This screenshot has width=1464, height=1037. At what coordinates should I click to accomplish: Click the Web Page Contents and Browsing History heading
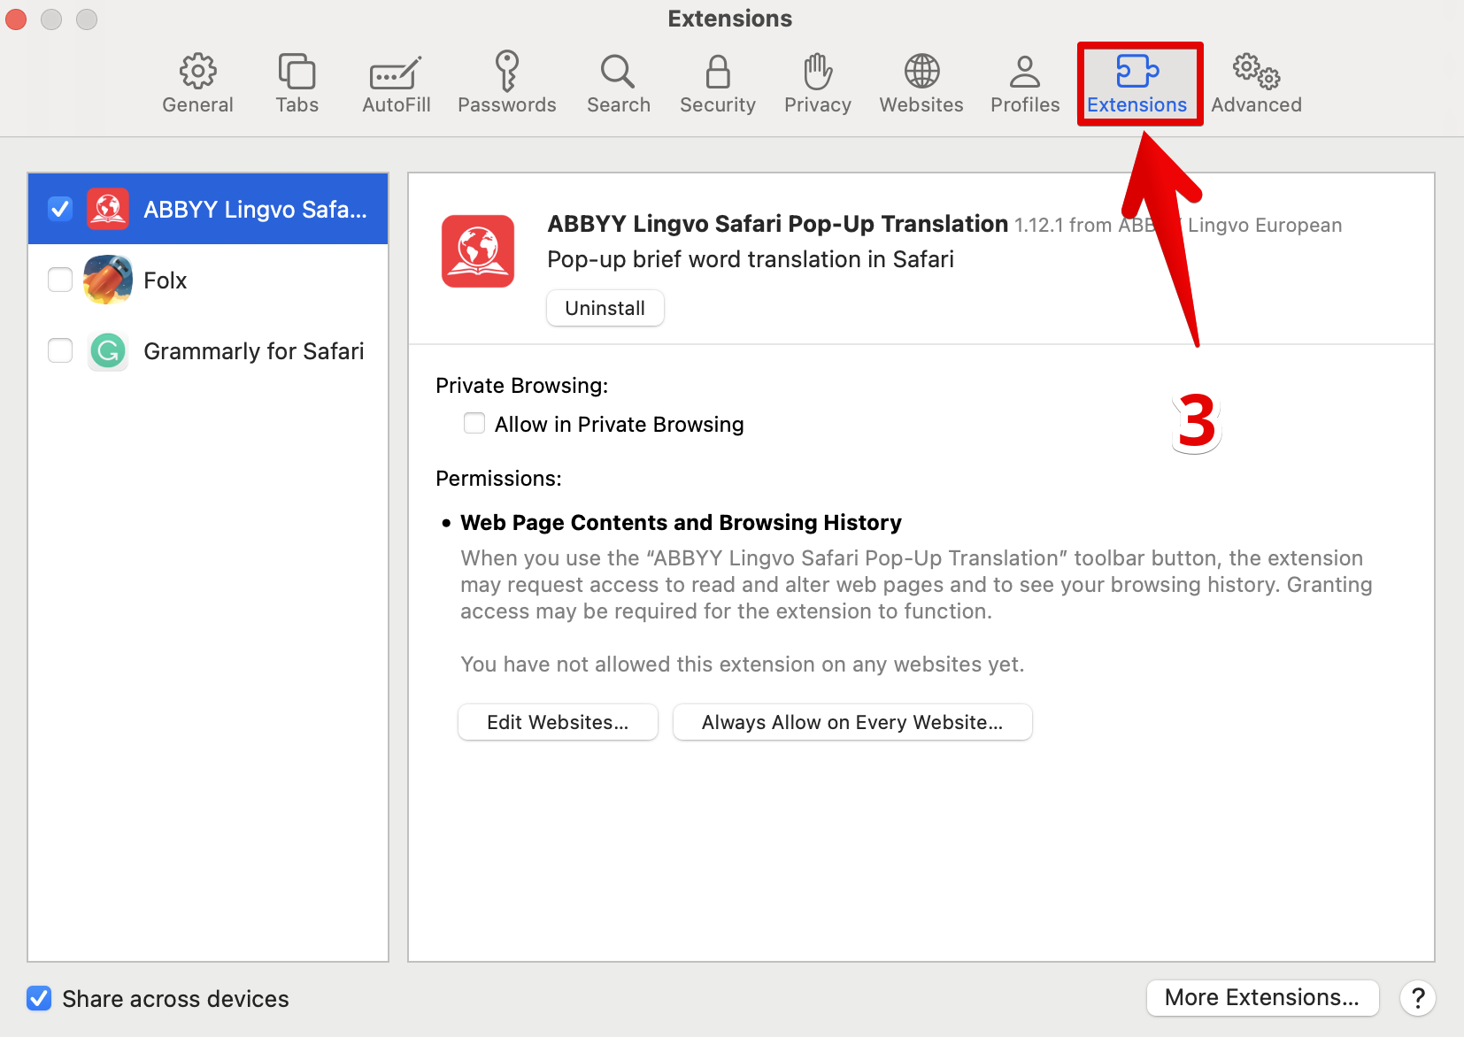[681, 523]
